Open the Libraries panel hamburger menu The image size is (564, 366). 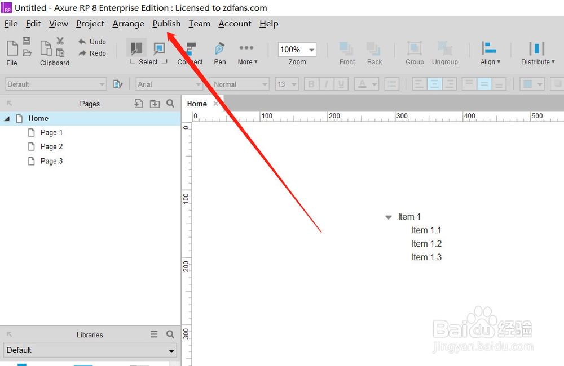154,334
